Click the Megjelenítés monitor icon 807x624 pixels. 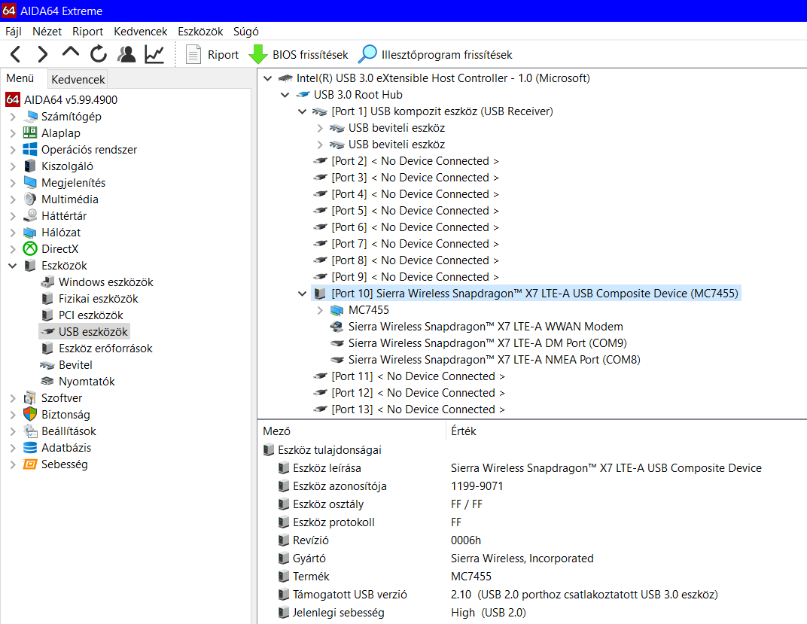point(30,183)
